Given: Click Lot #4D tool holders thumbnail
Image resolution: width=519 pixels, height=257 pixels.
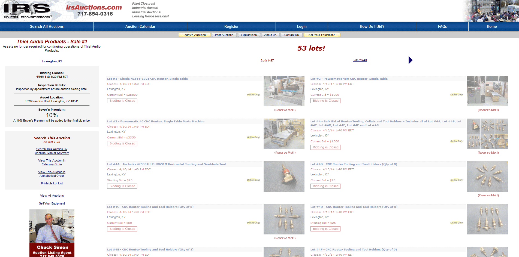Looking at the screenshot, I should [487, 219].
